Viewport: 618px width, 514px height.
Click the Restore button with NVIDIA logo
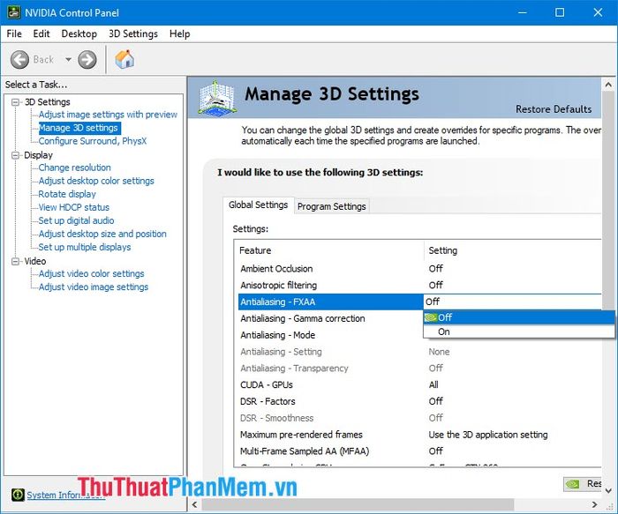pyautogui.click(x=583, y=484)
